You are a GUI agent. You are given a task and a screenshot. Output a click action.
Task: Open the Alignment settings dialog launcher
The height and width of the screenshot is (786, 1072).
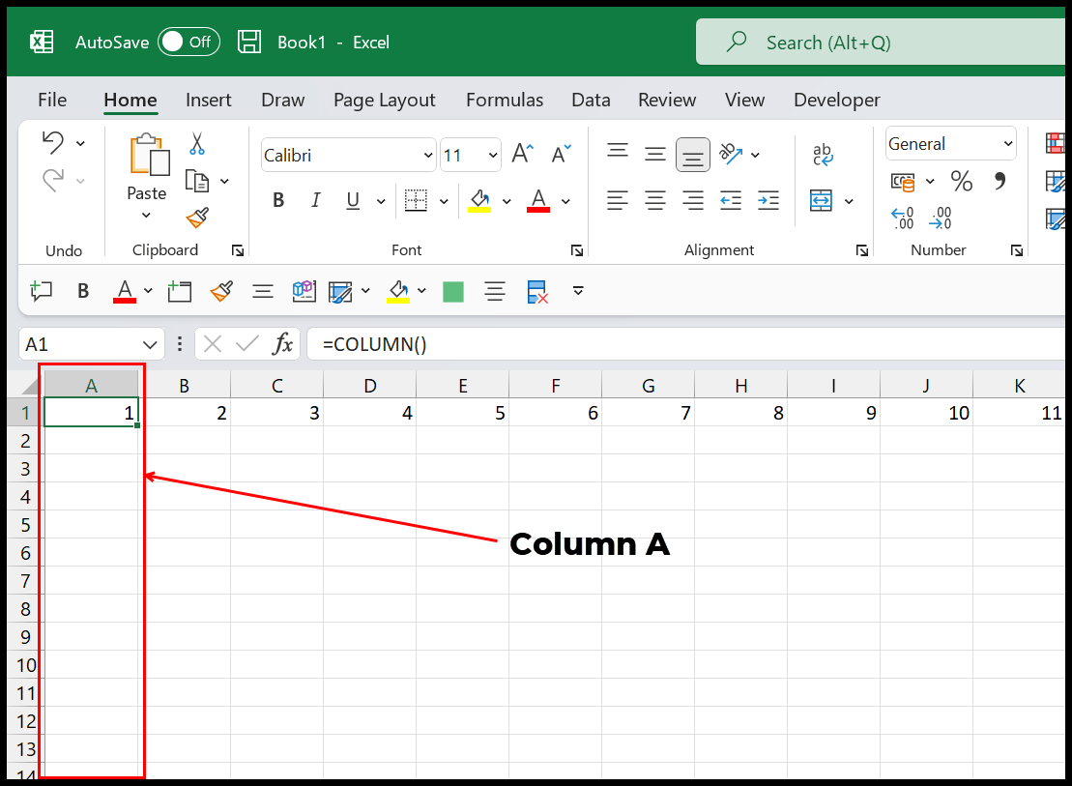[861, 249]
